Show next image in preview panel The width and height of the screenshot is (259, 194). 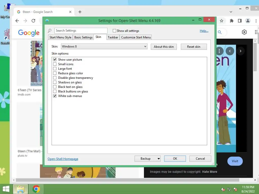click(x=240, y=51)
